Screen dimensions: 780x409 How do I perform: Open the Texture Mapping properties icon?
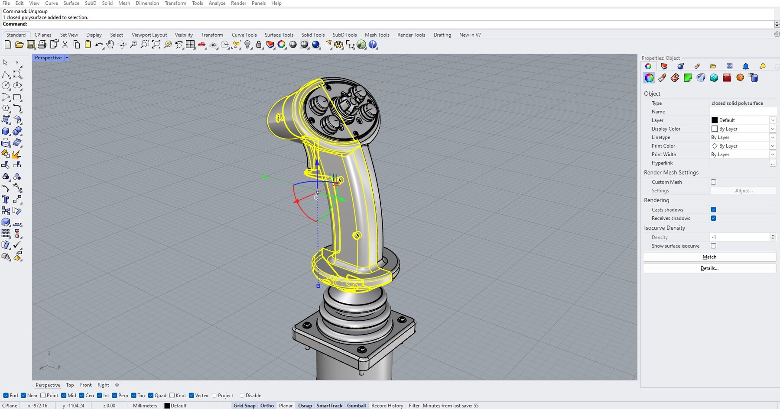tap(675, 78)
